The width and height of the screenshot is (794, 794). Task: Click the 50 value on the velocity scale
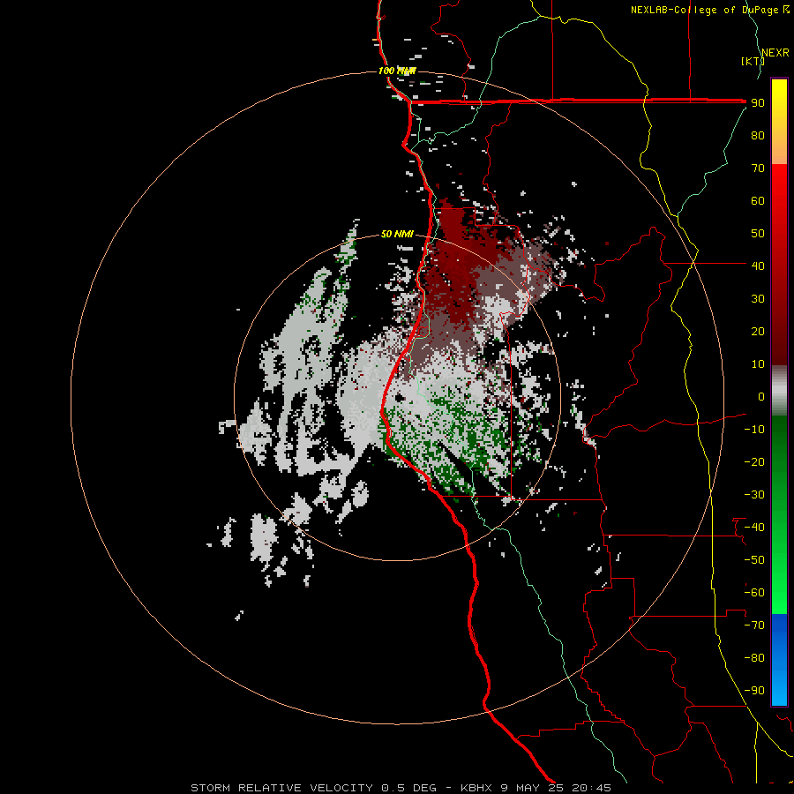pos(758,234)
